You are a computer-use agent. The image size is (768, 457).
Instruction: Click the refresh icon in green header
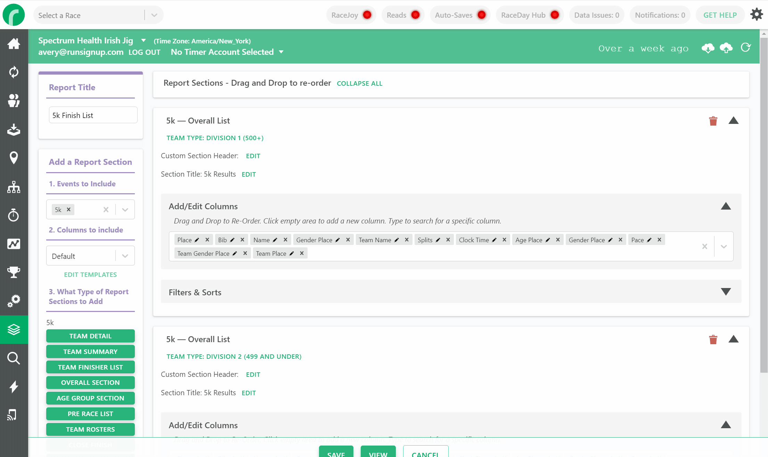[746, 48]
